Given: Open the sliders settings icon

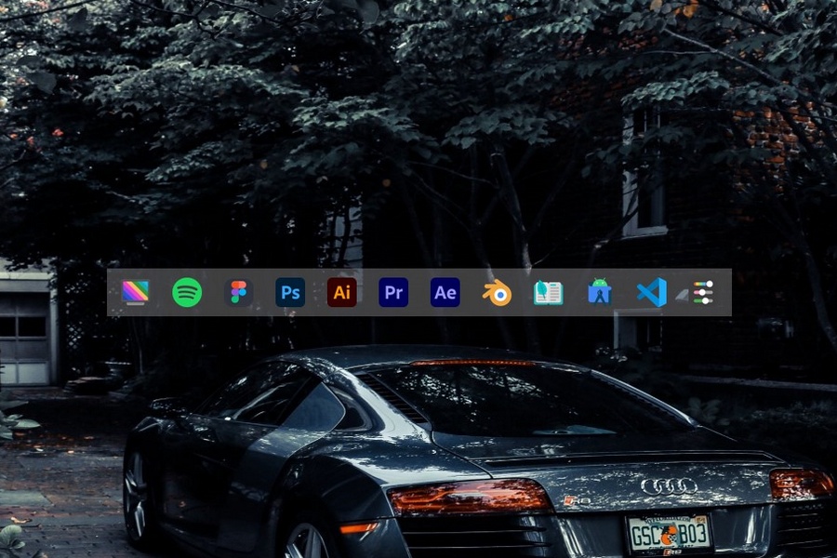Looking at the screenshot, I should coord(703,293).
